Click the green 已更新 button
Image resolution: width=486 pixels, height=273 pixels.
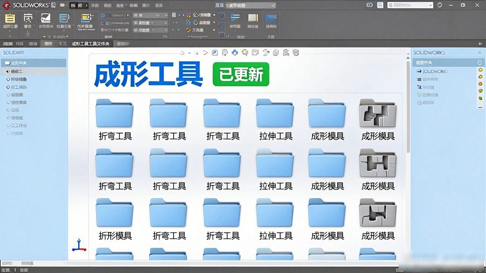[241, 74]
